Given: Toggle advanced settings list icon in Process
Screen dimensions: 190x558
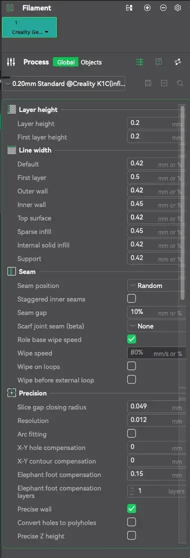Looking at the screenshot, I should tap(140, 62).
